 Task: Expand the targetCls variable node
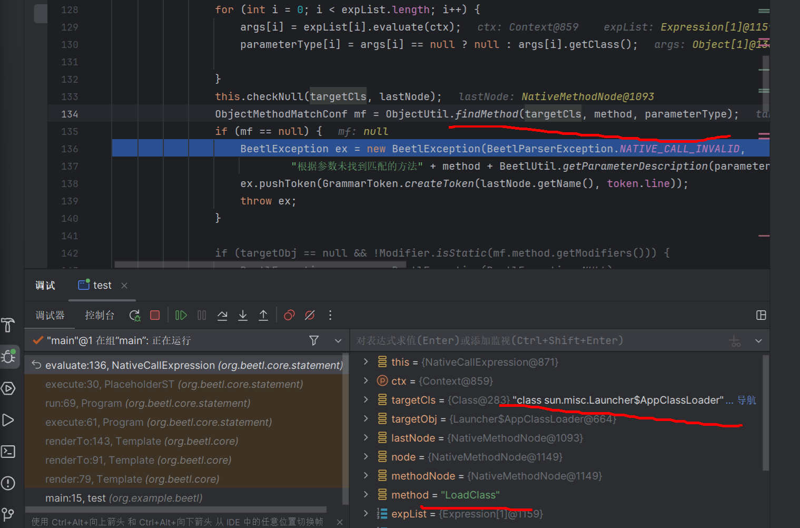click(366, 400)
